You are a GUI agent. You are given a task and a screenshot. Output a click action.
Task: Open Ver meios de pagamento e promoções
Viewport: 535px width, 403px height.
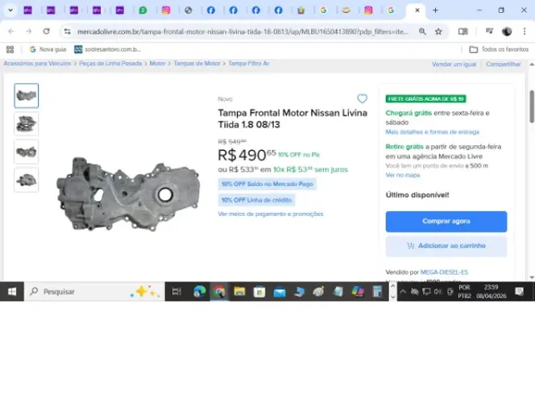pyautogui.click(x=271, y=214)
